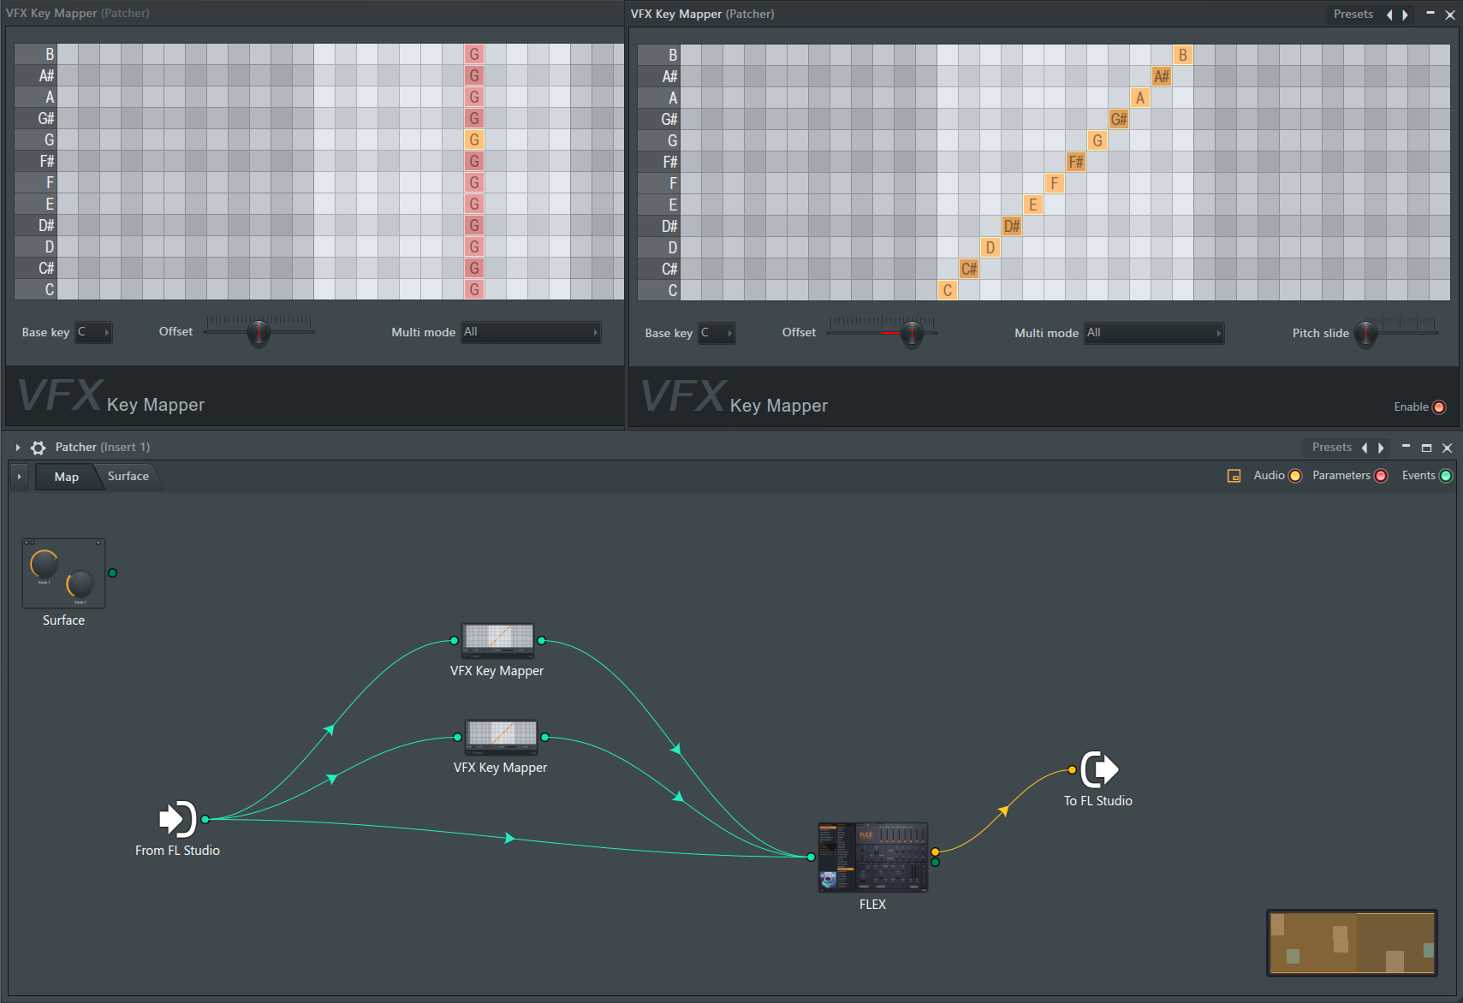
Task: Go to previous preset in Patcher window
Action: (1365, 448)
